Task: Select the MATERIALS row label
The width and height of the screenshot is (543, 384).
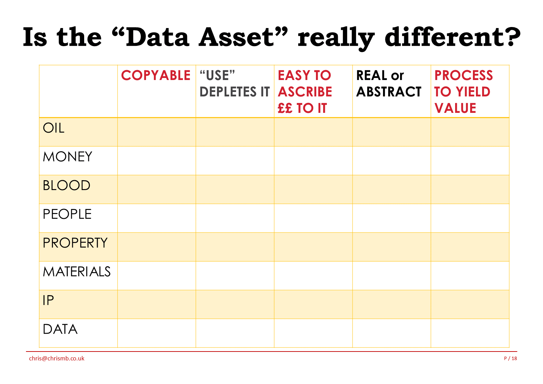Action: tap(77, 272)
